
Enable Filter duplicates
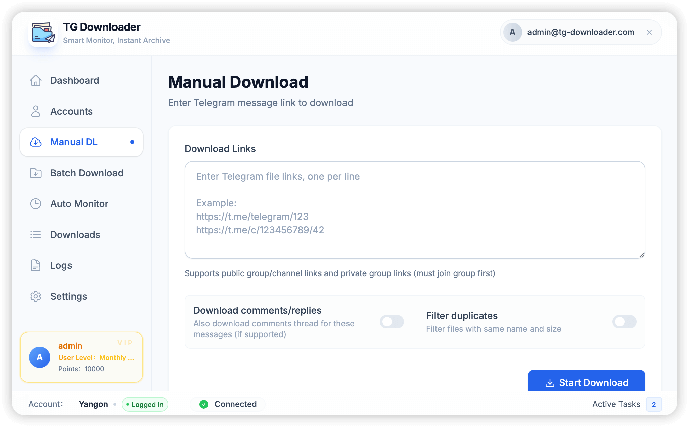pos(624,322)
